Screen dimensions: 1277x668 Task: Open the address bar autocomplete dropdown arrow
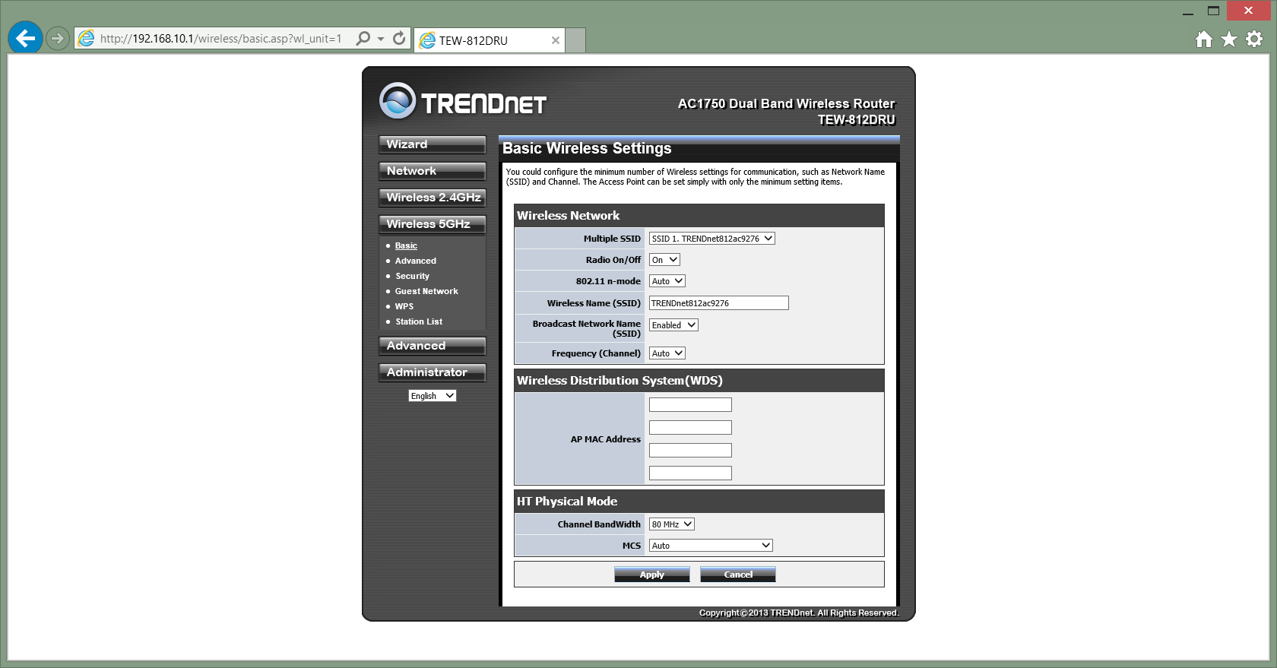coord(381,39)
